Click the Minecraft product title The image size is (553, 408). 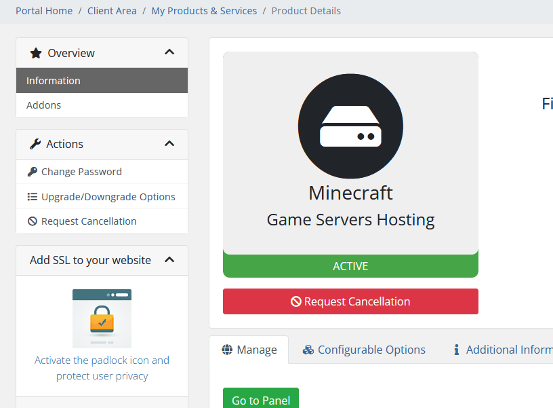tap(350, 193)
